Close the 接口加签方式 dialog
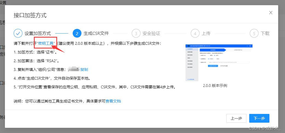The height and width of the screenshot is (133, 285). [271, 13]
